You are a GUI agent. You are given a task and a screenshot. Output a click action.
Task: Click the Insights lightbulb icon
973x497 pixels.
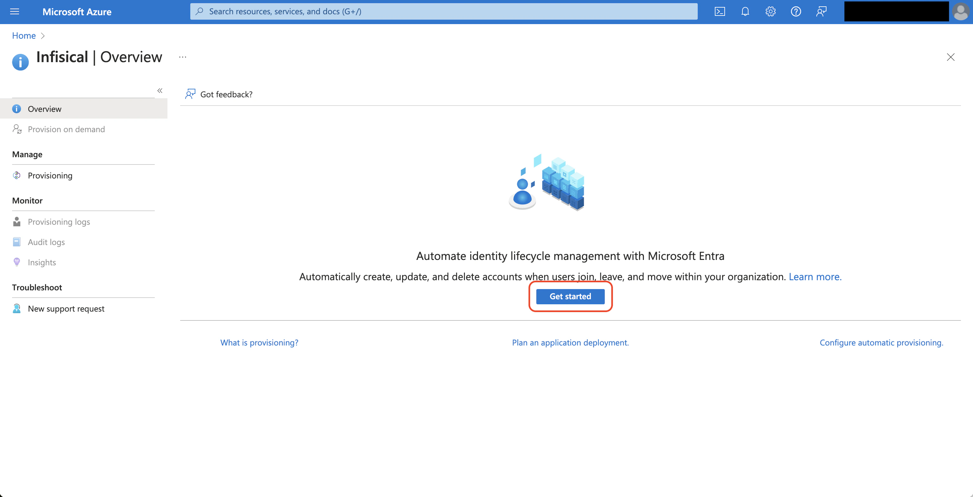tap(16, 262)
